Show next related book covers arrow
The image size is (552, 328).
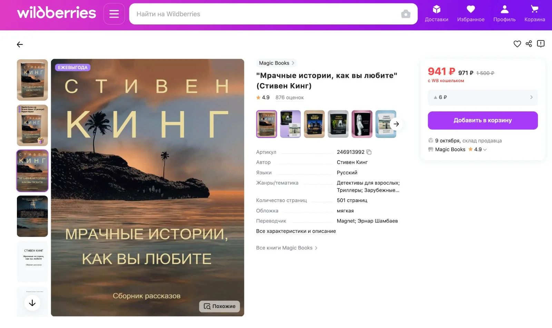pyautogui.click(x=396, y=124)
